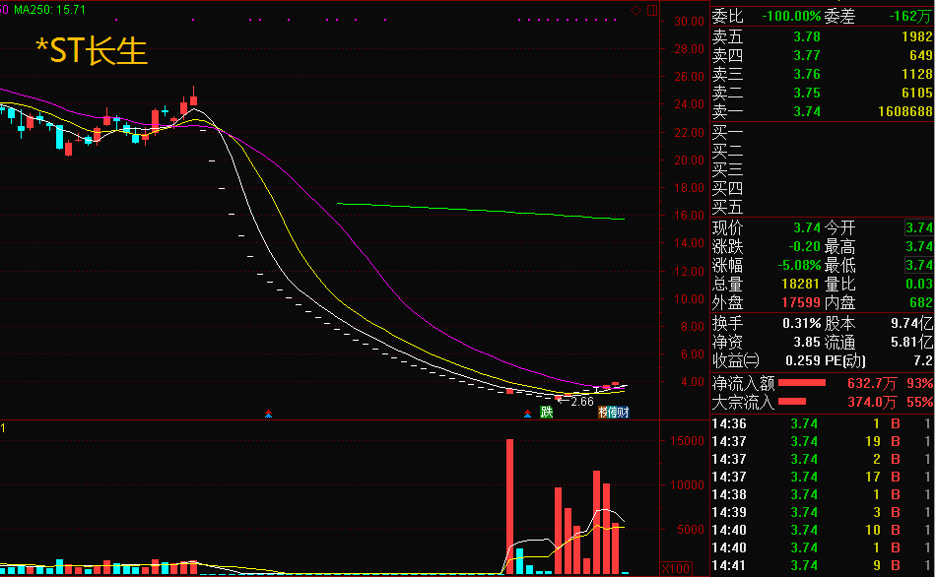Click the diamond icon above the price axis
Screen dimensions: 936x577
pos(635,10)
